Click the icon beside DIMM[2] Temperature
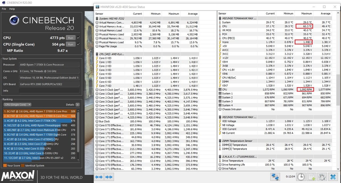Screen dimensions: 341x183 [220, 145]
